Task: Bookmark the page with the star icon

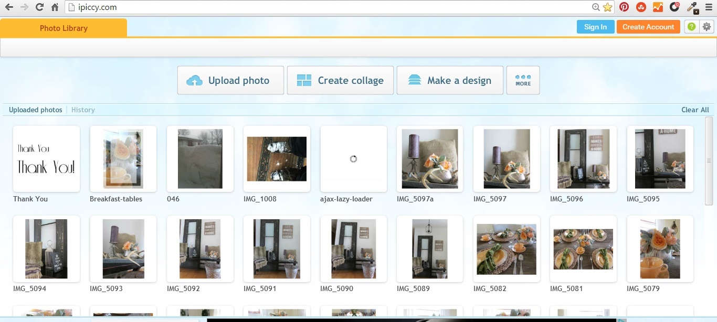Action: pyautogui.click(x=607, y=7)
